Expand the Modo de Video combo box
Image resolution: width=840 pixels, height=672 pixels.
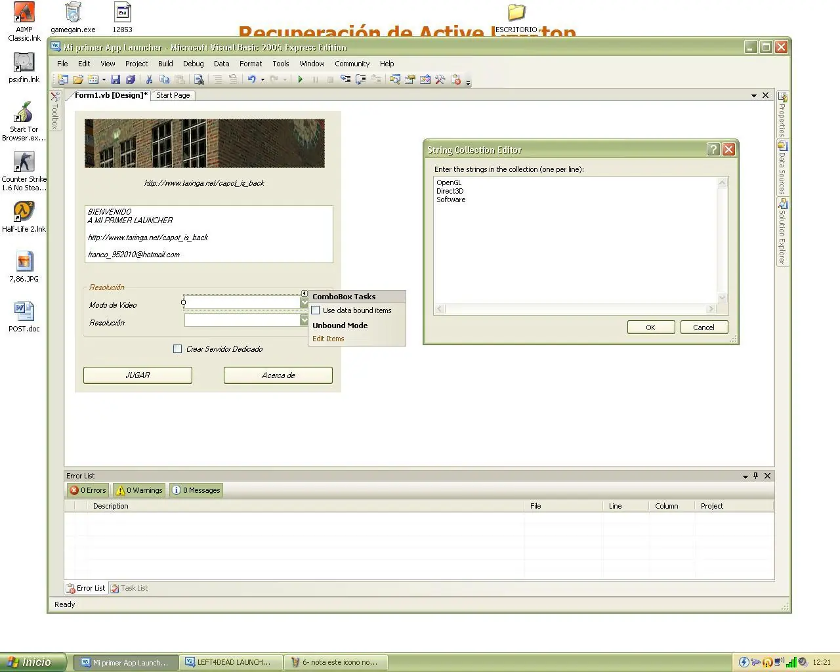(304, 303)
